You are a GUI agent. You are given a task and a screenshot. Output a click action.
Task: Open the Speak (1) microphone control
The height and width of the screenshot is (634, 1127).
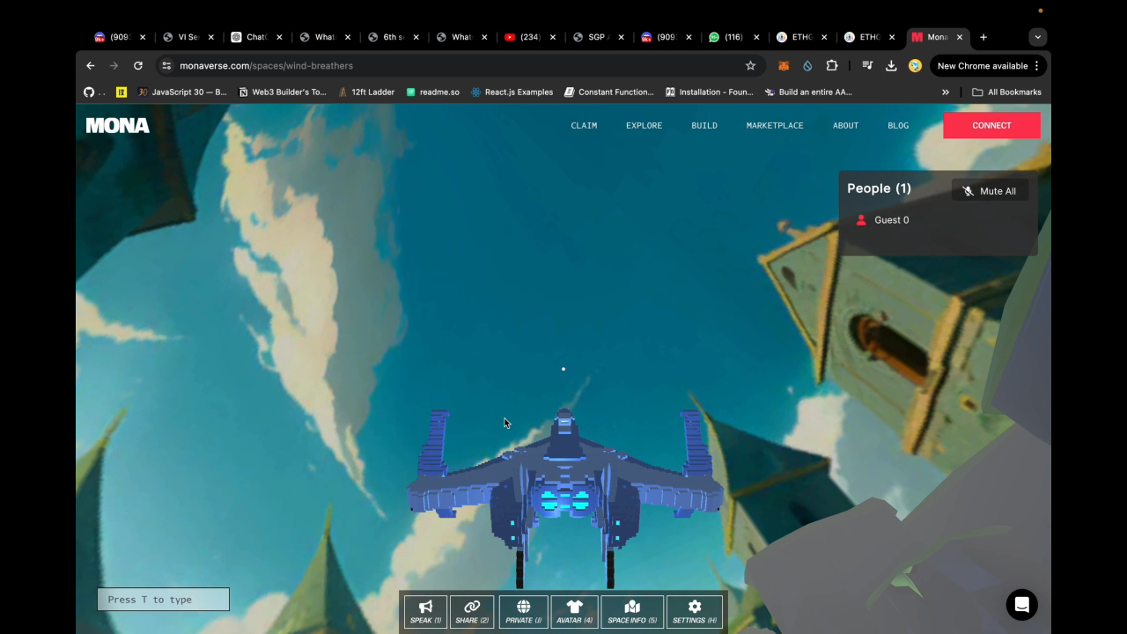coord(425,612)
